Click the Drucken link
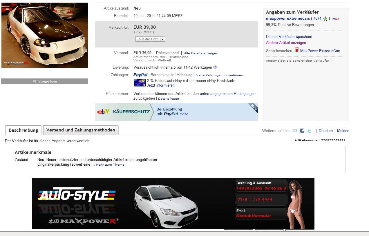Image resolution: width=369 pixels, height=236 pixels. 326,131
